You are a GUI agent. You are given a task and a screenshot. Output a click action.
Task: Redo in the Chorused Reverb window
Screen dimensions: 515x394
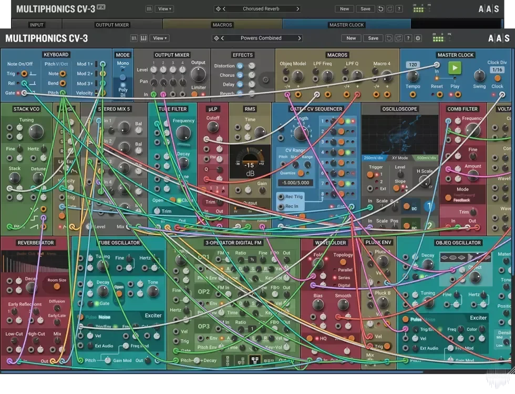(x=390, y=9)
